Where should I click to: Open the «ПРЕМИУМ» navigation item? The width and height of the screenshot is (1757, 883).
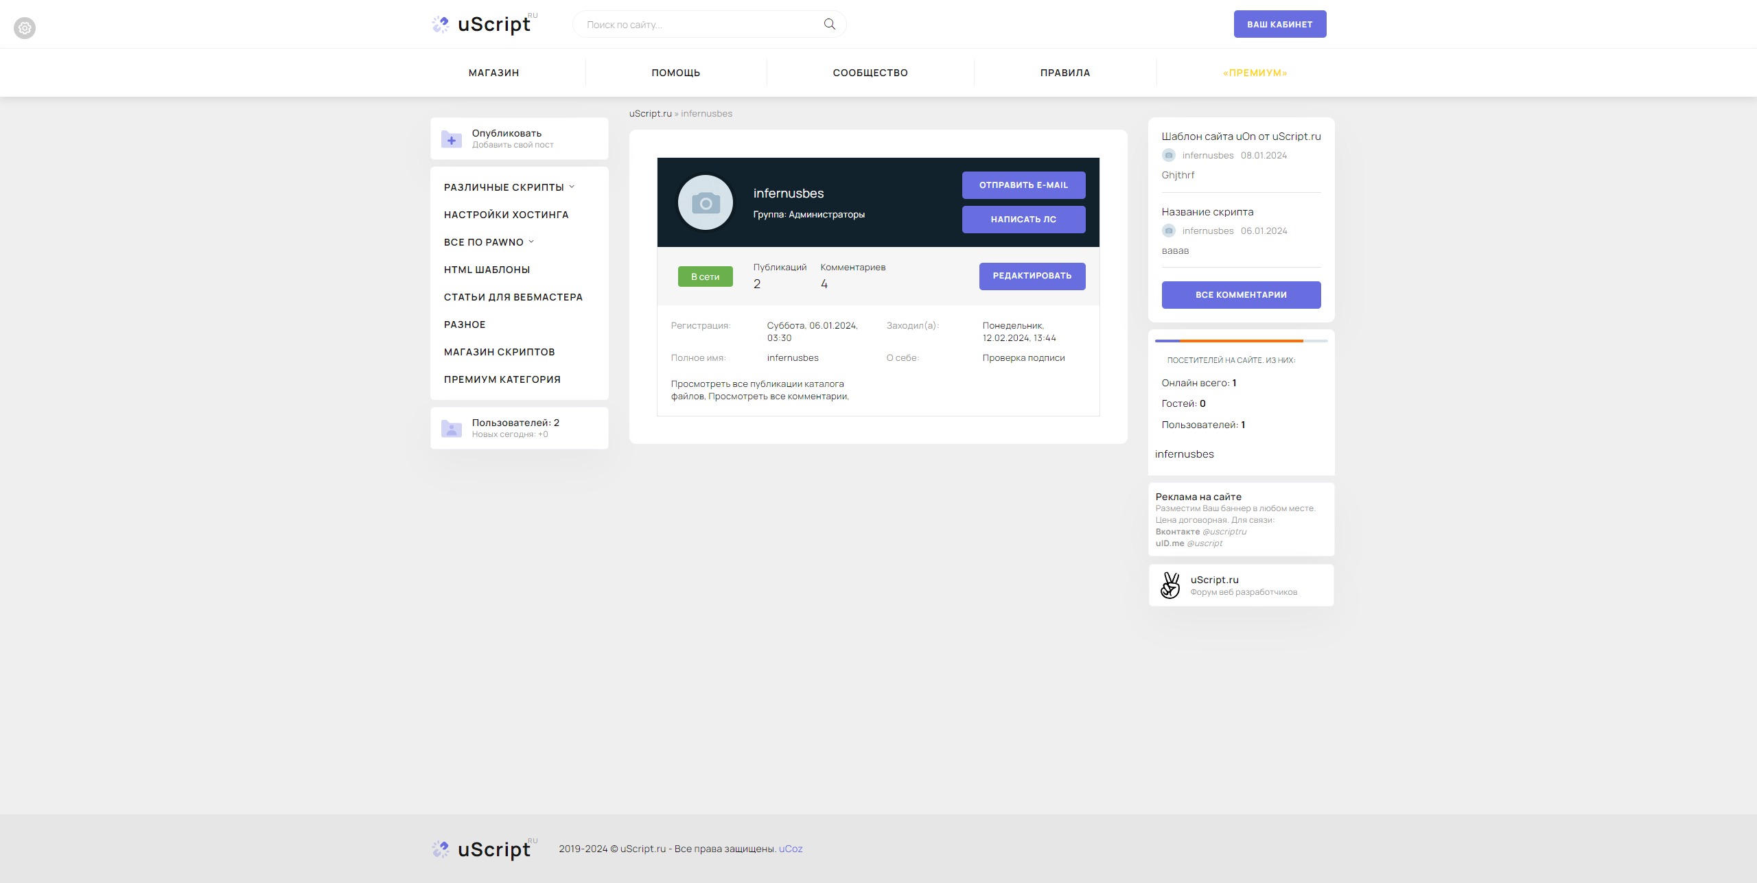click(x=1255, y=73)
